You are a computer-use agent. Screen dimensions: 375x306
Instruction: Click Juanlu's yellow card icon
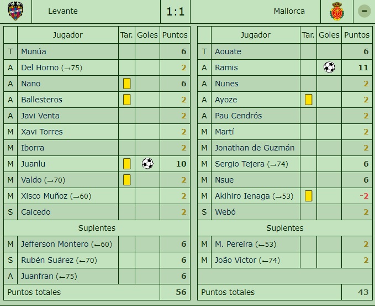pos(127,164)
